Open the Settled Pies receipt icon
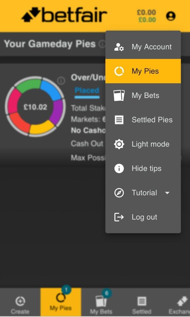Viewport: 190px width, 317px height. [x=119, y=120]
